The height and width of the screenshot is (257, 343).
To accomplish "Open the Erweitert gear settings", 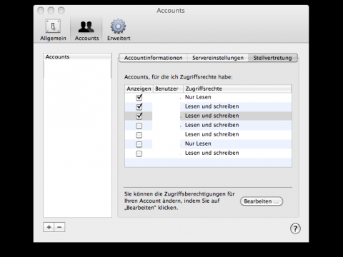I will 119,30.
